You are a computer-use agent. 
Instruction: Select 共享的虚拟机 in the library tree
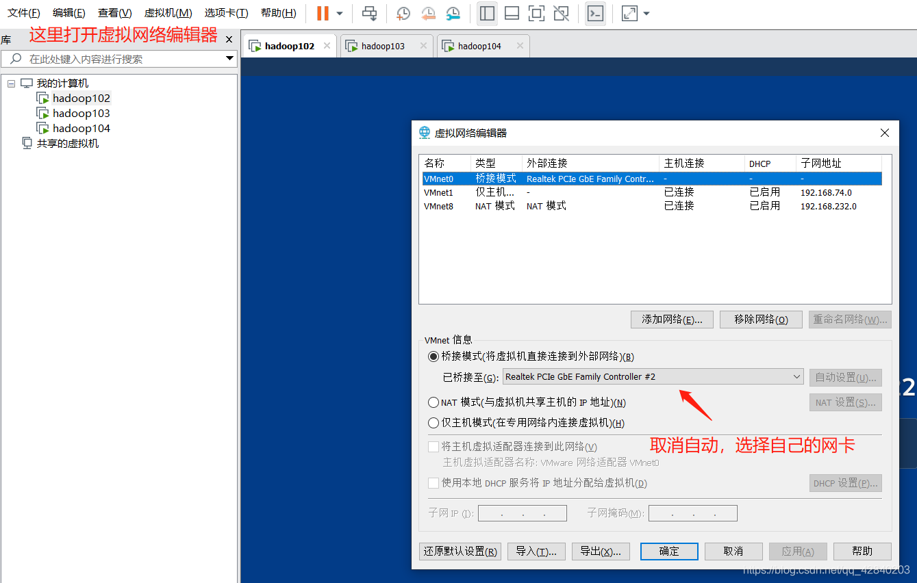[68, 144]
